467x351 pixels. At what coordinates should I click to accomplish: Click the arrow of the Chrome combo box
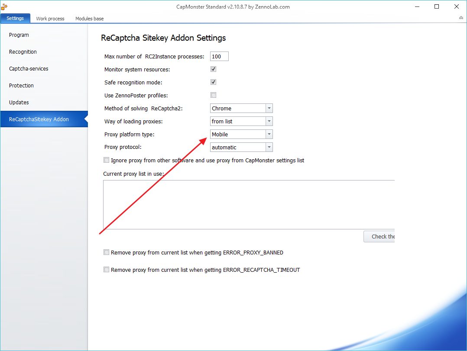point(269,108)
